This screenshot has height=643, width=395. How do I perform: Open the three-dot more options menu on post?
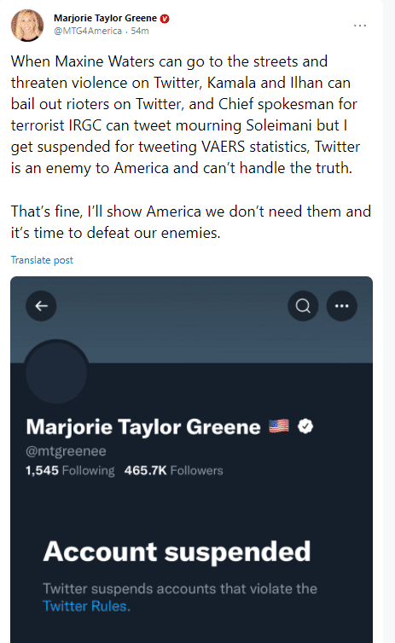pos(360,26)
